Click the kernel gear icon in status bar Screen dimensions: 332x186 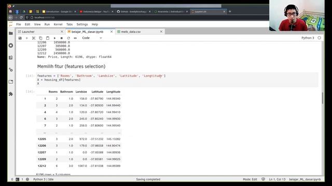point(27,179)
